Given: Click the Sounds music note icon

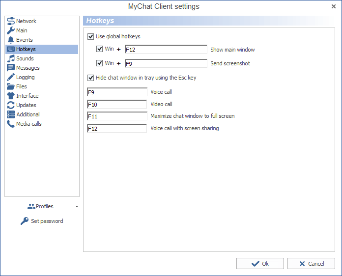Looking at the screenshot, I should (11, 58).
